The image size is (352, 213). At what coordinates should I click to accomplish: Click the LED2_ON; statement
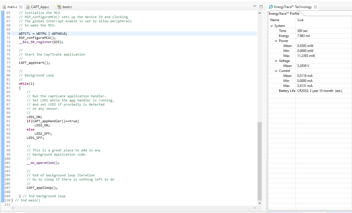(x=42, y=125)
